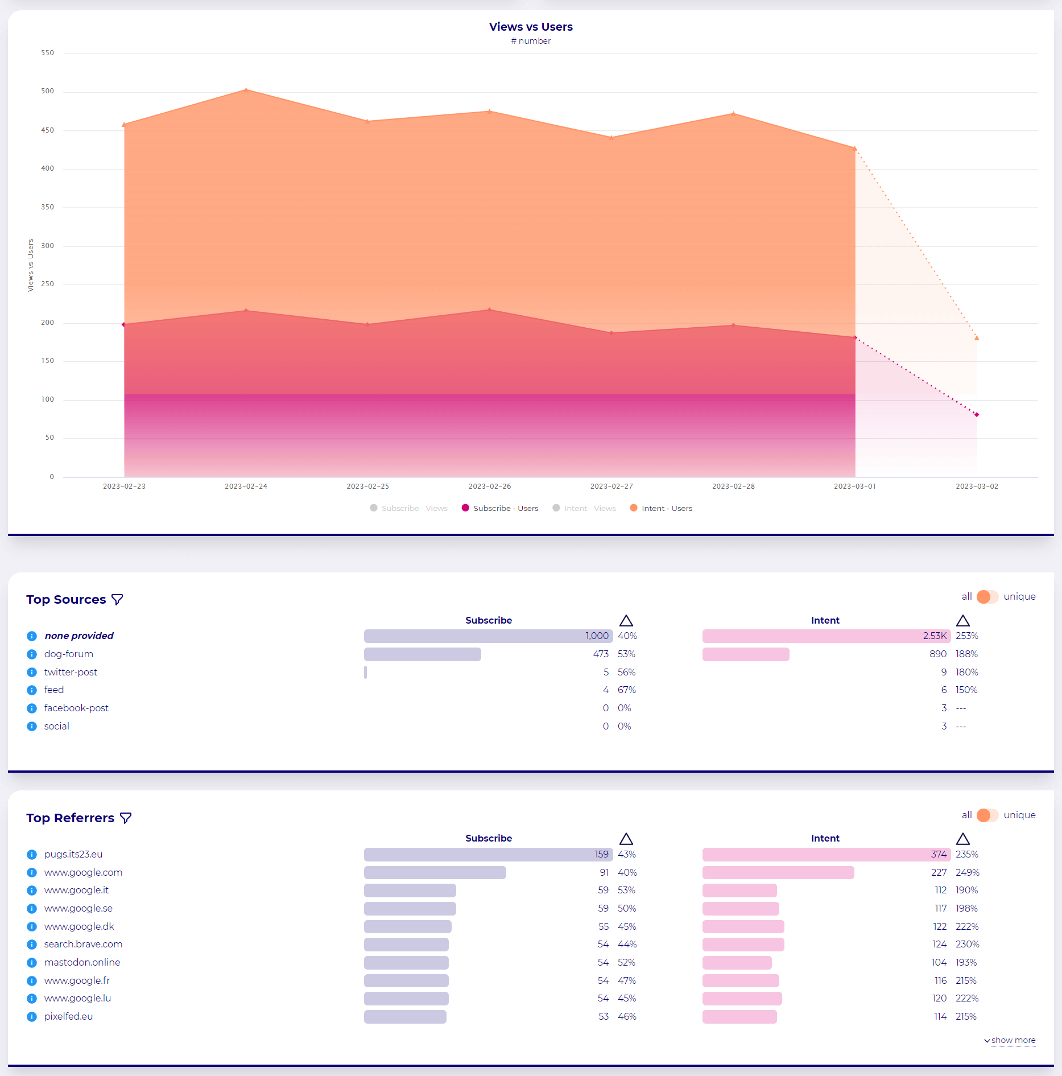Image resolution: width=1062 pixels, height=1076 pixels.
Task: Click the 2.53K Intent bar for none provided
Action: 827,636
